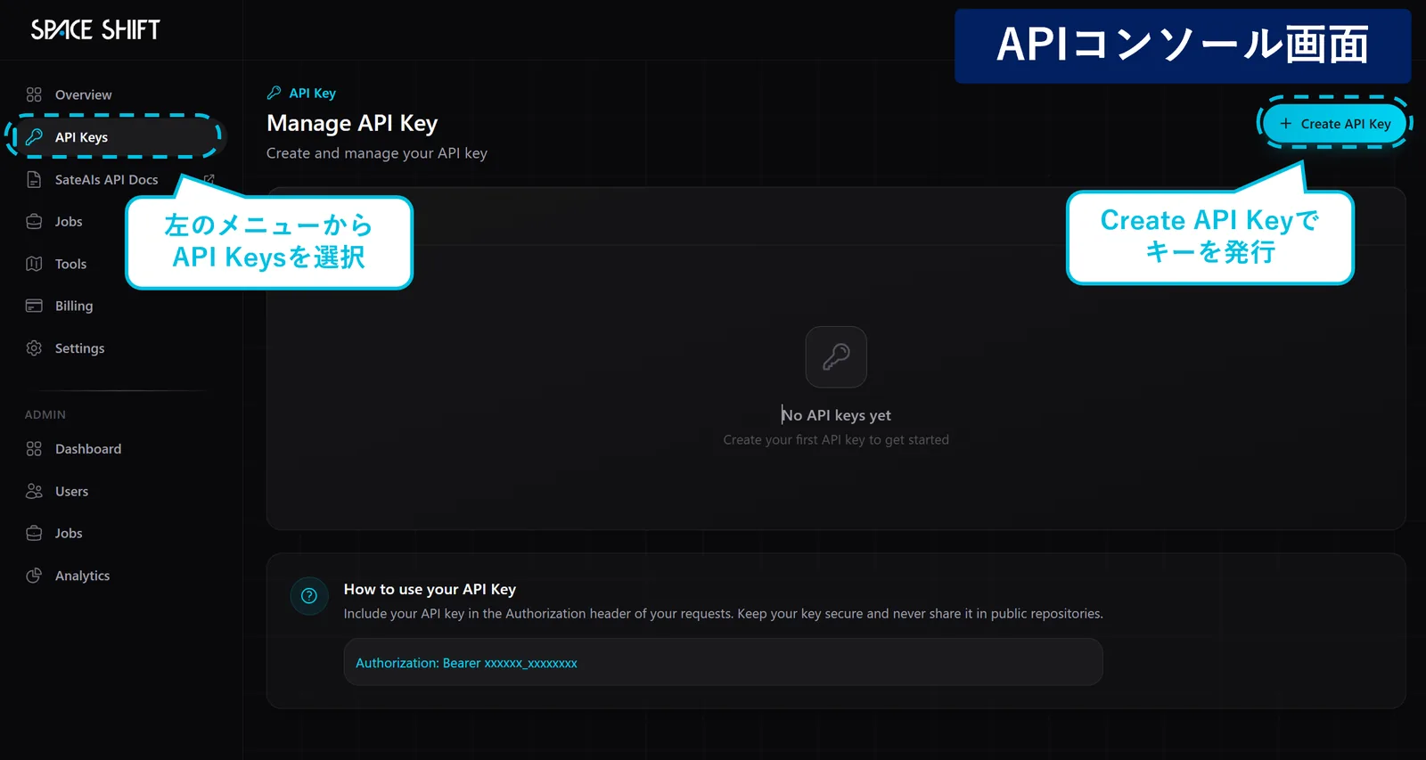
Task: Select API Keys in the sidebar
Action: point(116,136)
